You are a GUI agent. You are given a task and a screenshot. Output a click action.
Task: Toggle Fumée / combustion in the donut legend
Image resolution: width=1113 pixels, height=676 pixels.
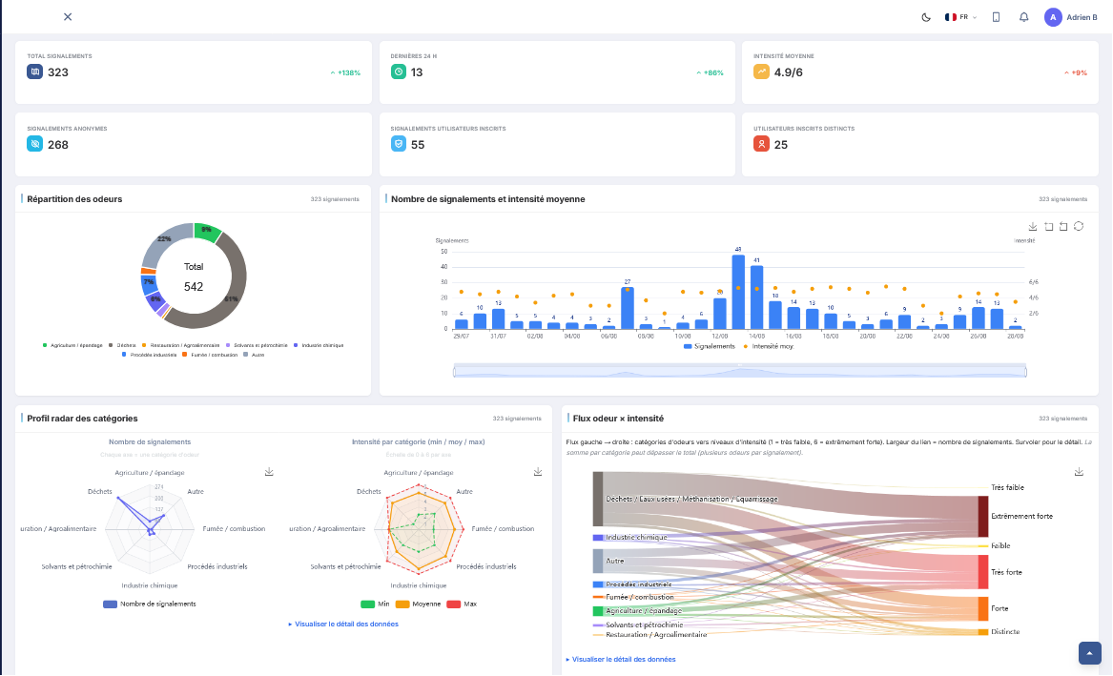[210, 355]
